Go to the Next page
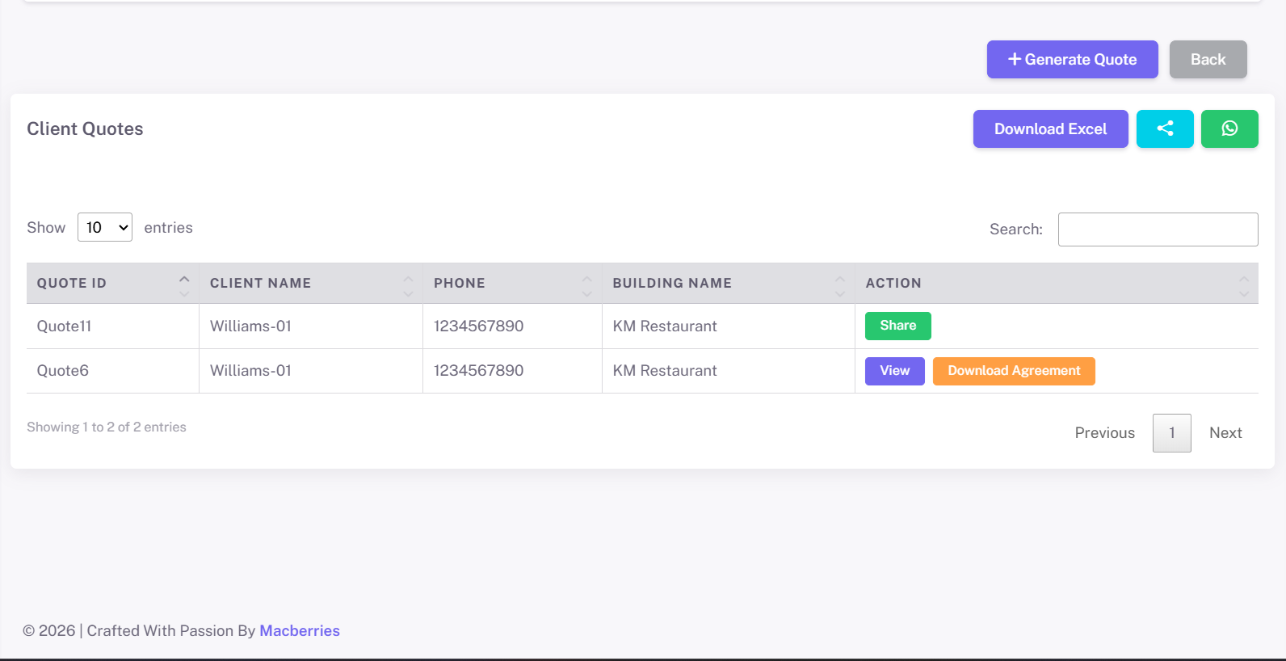This screenshot has width=1286, height=661. [x=1225, y=433]
